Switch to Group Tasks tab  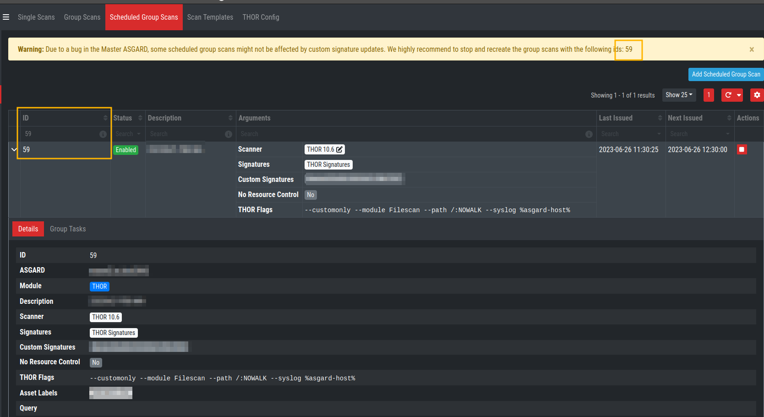[x=68, y=229]
